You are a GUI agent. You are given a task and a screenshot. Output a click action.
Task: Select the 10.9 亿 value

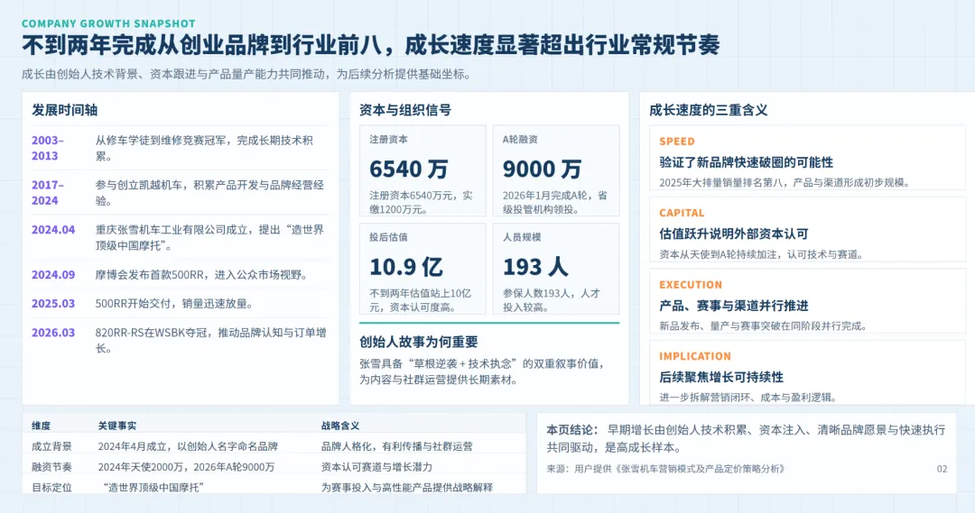[x=406, y=267]
